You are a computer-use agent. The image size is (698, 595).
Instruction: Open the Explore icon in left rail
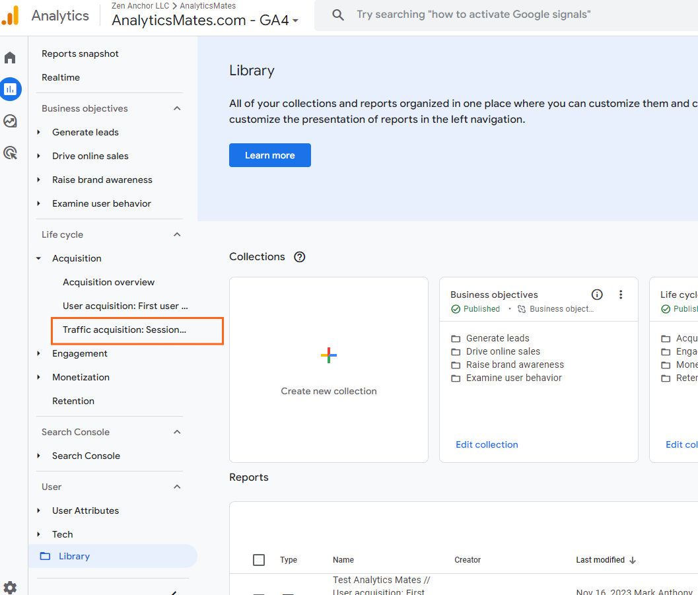click(x=11, y=122)
